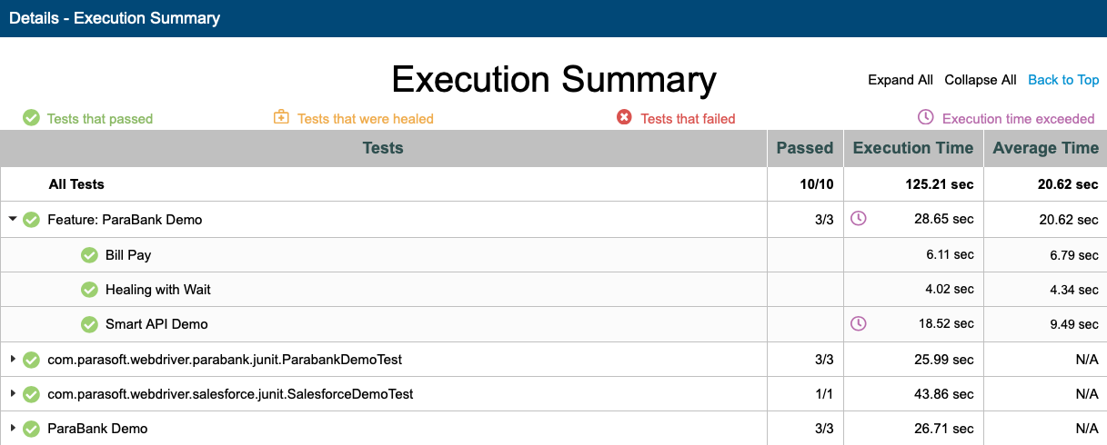
Task: Click the red failed tests legend icon
Action: pos(624,117)
